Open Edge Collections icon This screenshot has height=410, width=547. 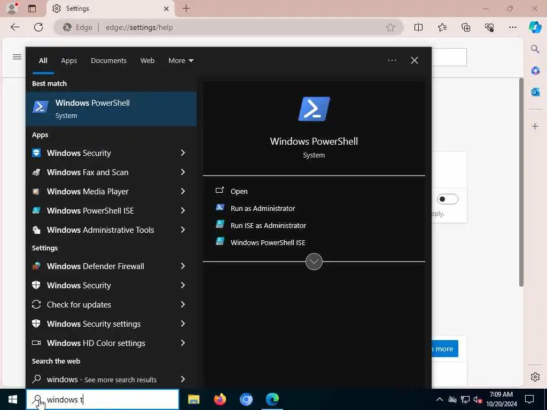pyautogui.click(x=466, y=27)
